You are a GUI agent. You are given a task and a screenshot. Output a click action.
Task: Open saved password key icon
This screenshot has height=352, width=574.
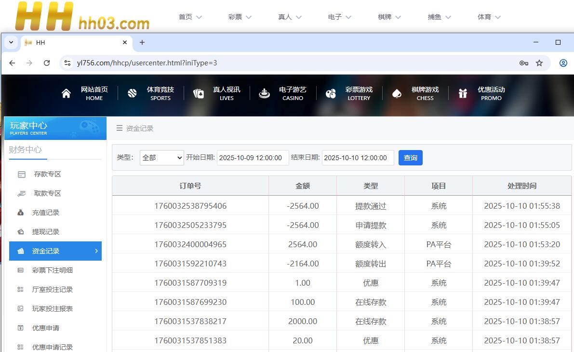coord(523,63)
